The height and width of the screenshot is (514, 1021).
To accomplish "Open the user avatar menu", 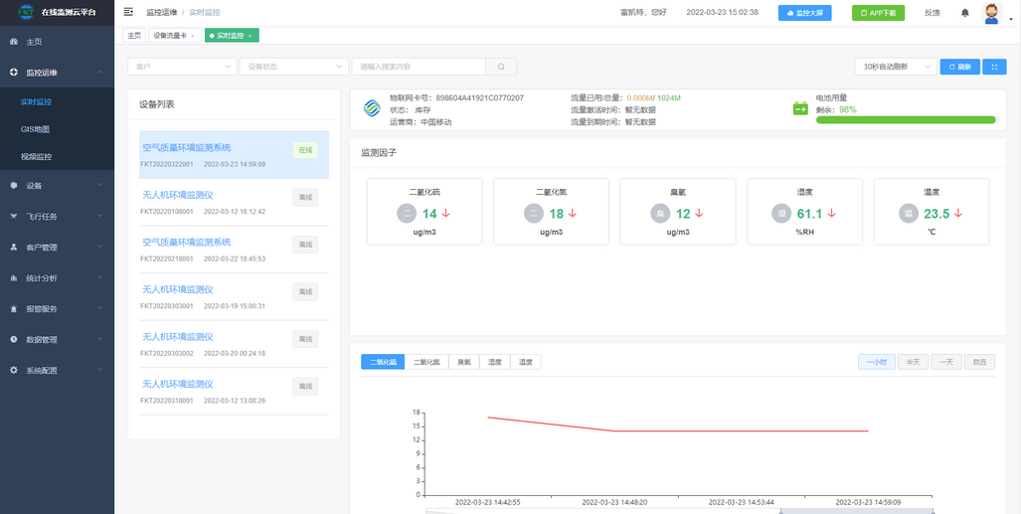I will tap(991, 13).
